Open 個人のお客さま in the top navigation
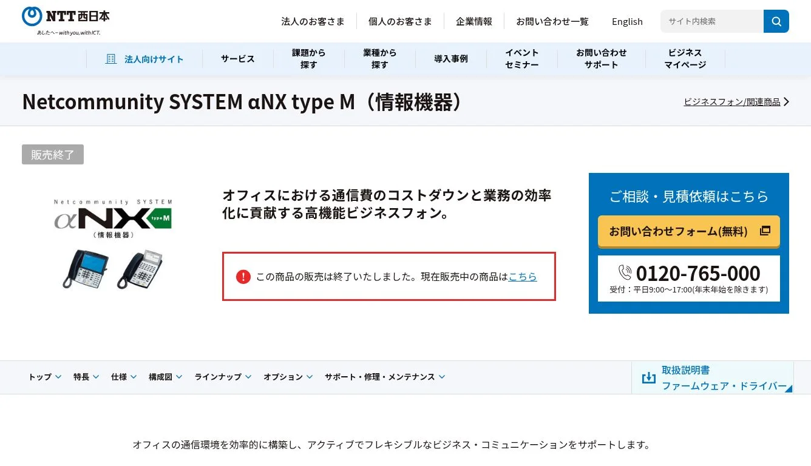Viewport: 811px width, 466px height. pyautogui.click(x=400, y=21)
